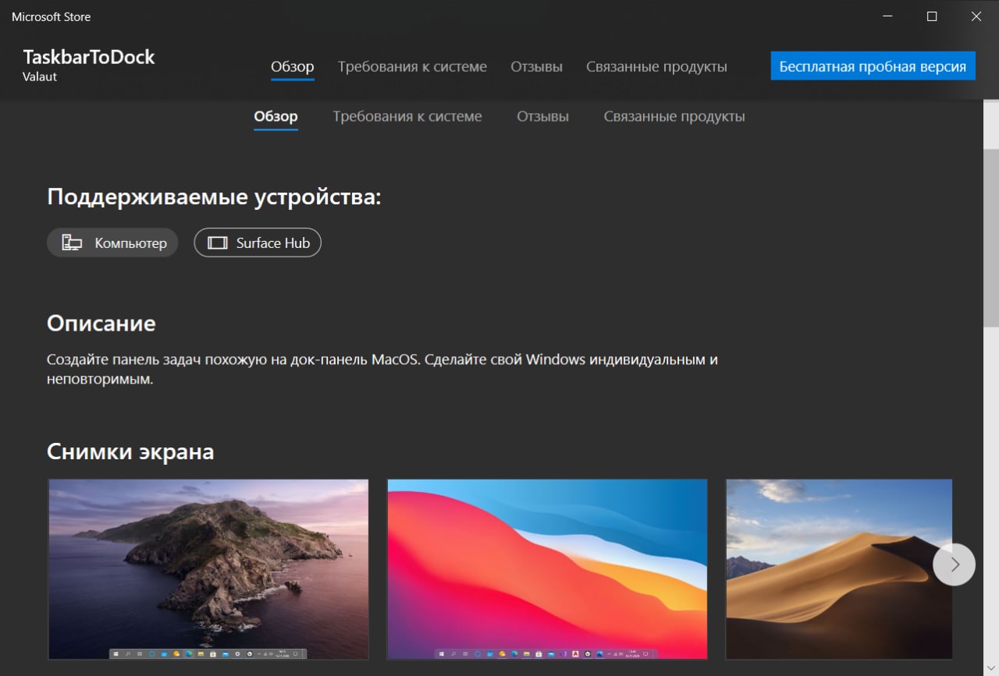The width and height of the screenshot is (999, 676).
Task: Select the lower Связанные продукты tab
Action: coord(674,116)
